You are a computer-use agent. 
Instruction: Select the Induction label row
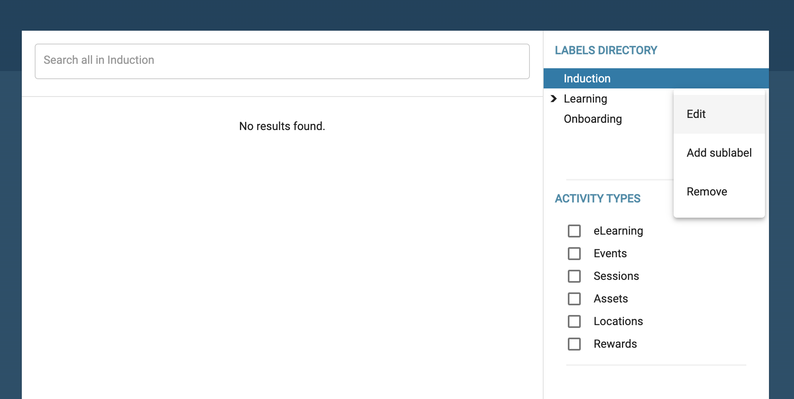pos(587,78)
